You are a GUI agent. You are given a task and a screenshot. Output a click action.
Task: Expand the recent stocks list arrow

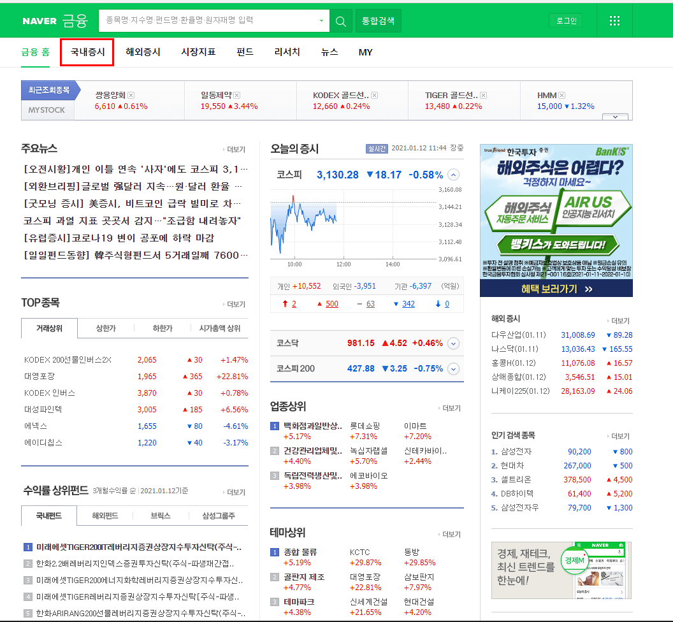pos(615,117)
